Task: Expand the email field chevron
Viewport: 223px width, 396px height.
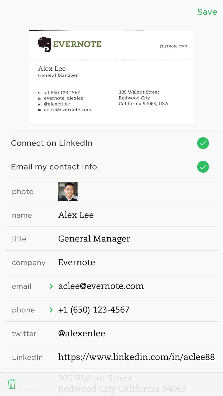Action: (x=51, y=286)
